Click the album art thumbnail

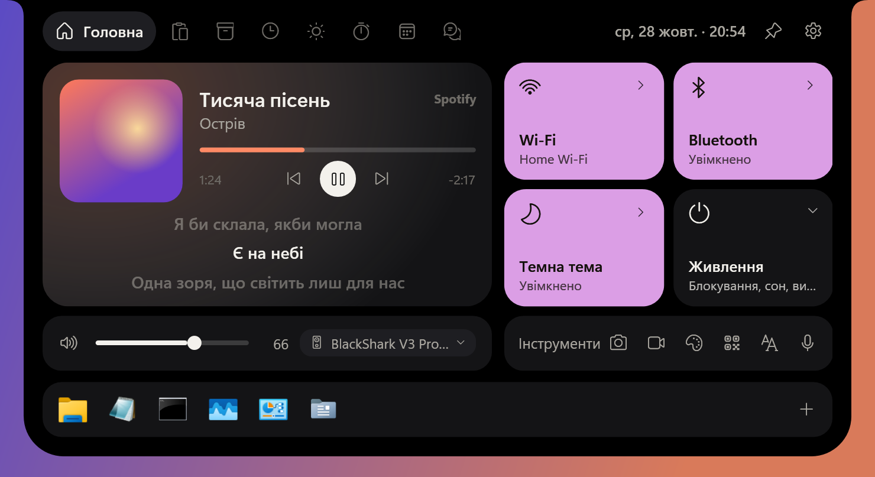tap(121, 141)
